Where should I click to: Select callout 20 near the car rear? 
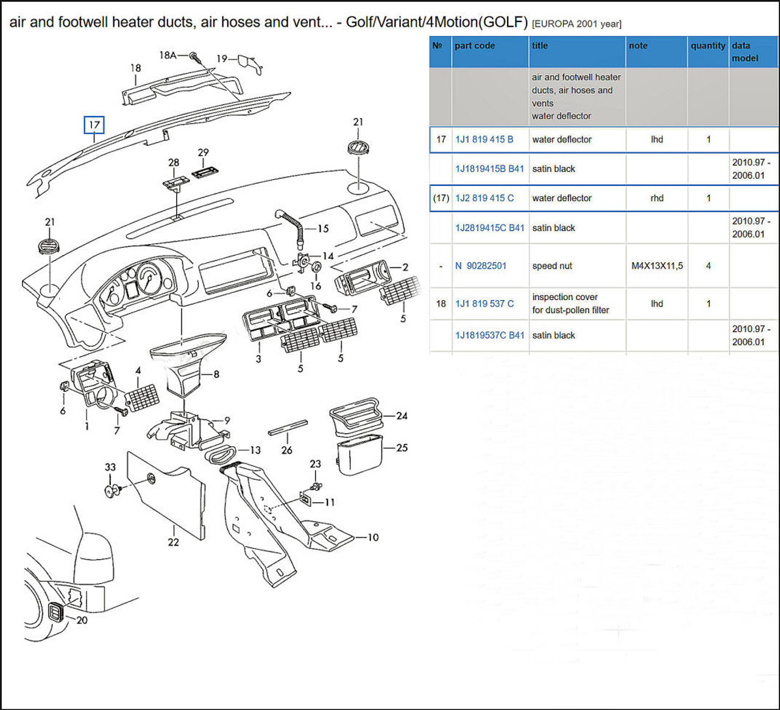[x=82, y=620]
